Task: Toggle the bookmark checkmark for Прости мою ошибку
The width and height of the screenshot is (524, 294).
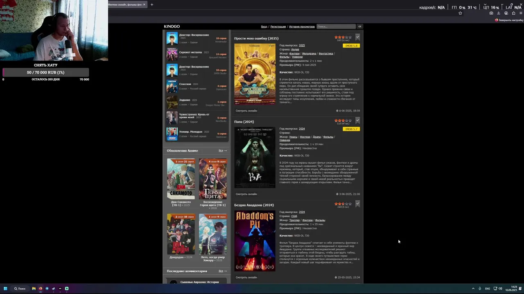Action: 357,37
